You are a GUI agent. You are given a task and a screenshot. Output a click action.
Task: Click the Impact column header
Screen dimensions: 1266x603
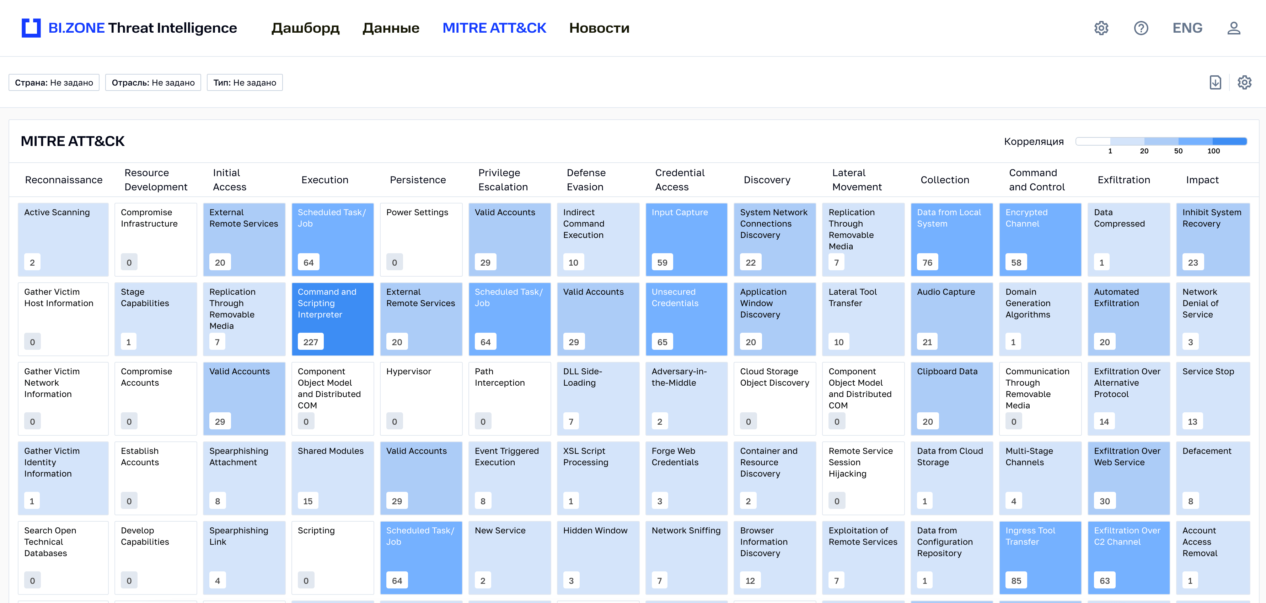[1202, 180]
